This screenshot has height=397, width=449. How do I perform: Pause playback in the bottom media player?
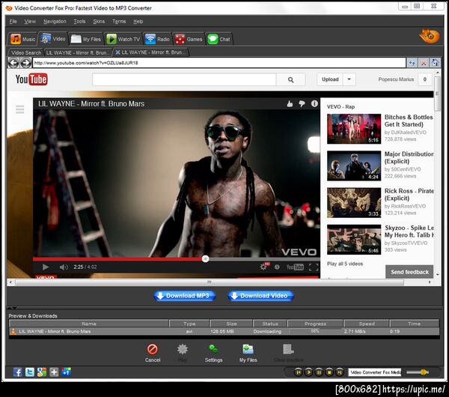tap(319, 372)
